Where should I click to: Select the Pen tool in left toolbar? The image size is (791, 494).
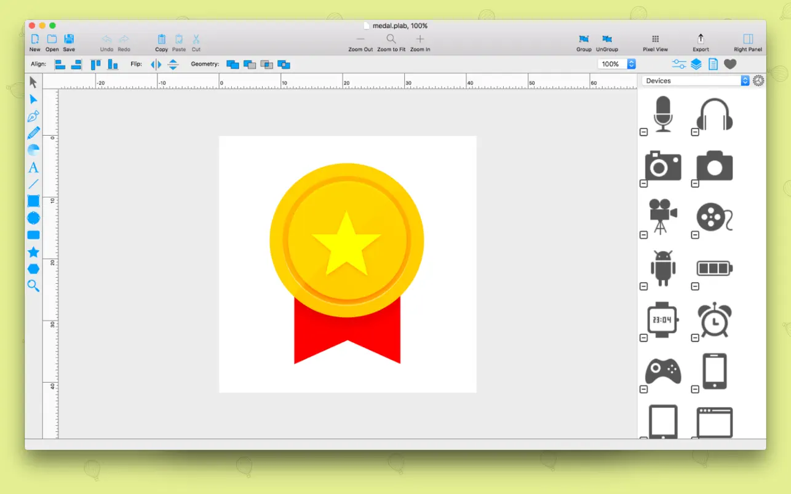tap(33, 116)
